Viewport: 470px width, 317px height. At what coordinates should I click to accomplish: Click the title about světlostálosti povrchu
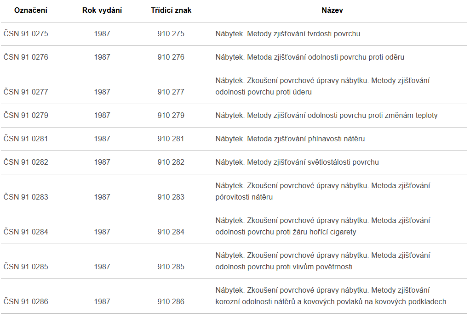click(297, 162)
